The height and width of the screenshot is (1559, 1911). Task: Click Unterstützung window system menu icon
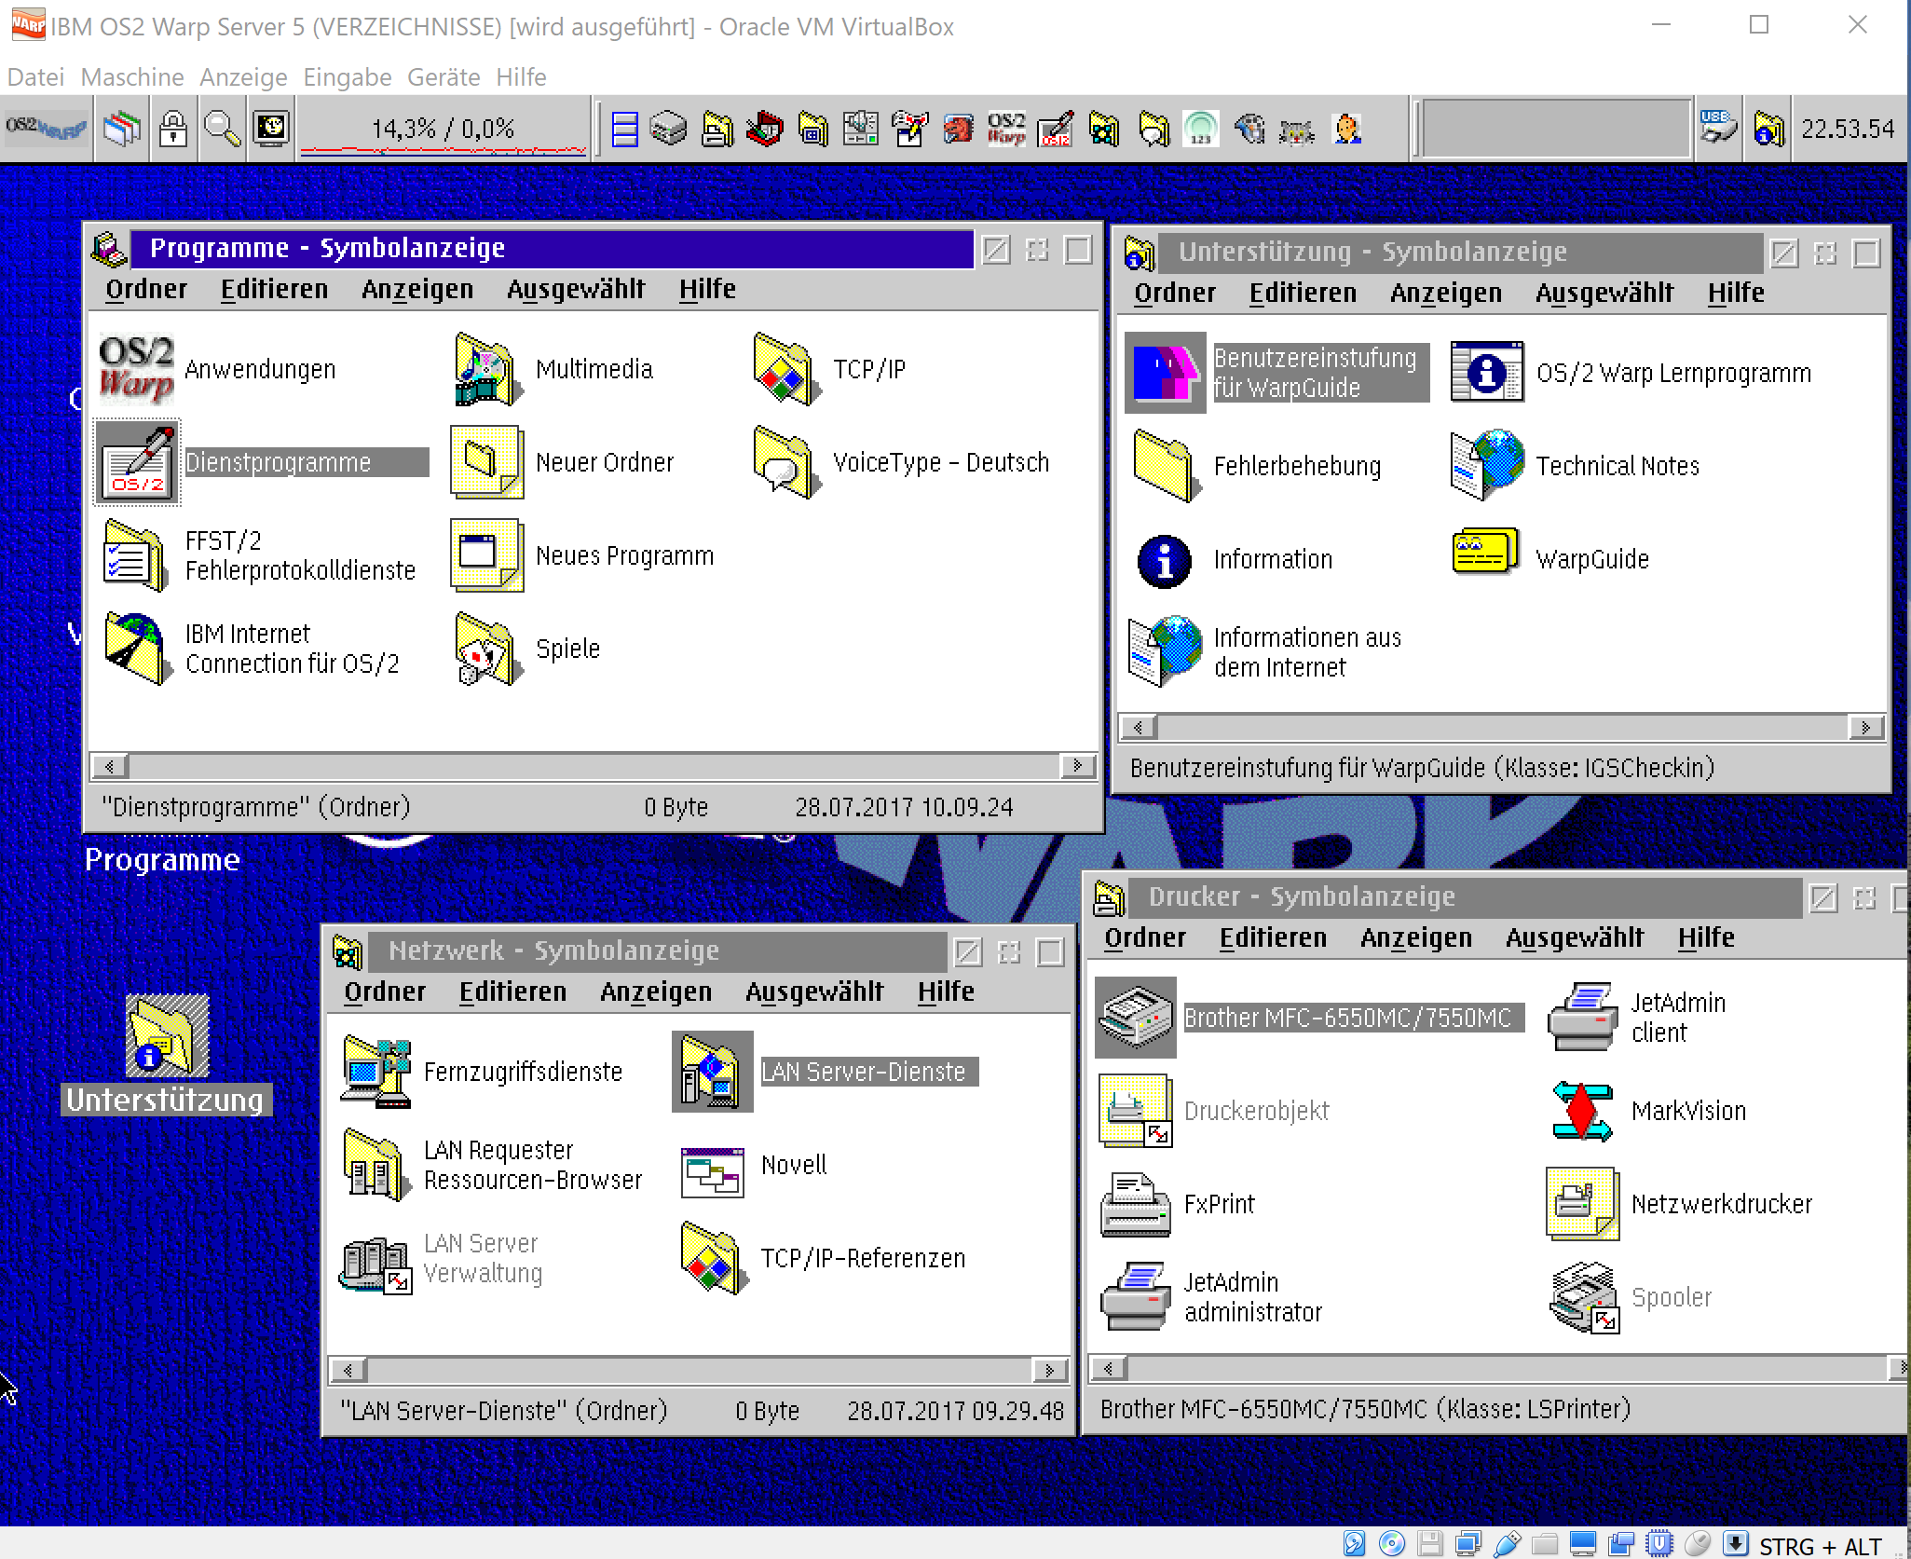[1139, 253]
